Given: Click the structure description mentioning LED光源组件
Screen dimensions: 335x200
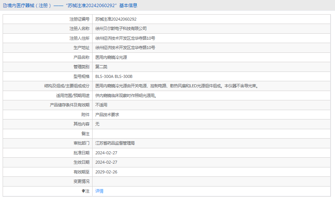Looking at the screenshot, I should 177,86.
